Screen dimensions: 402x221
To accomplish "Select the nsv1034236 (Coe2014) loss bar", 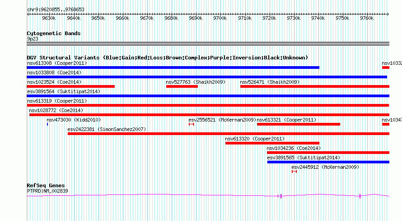I will (328, 153).
